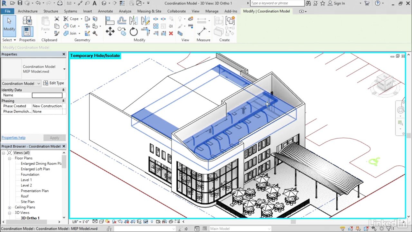Collapse the Floor Plans branch in Project Browser
This screenshot has width=412, height=232.
pos(10,158)
